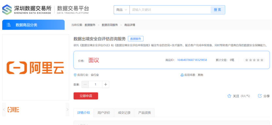The height and width of the screenshot is (125, 272).
Task: Click the product ID 1646407868718329858
Action: click(192, 60)
